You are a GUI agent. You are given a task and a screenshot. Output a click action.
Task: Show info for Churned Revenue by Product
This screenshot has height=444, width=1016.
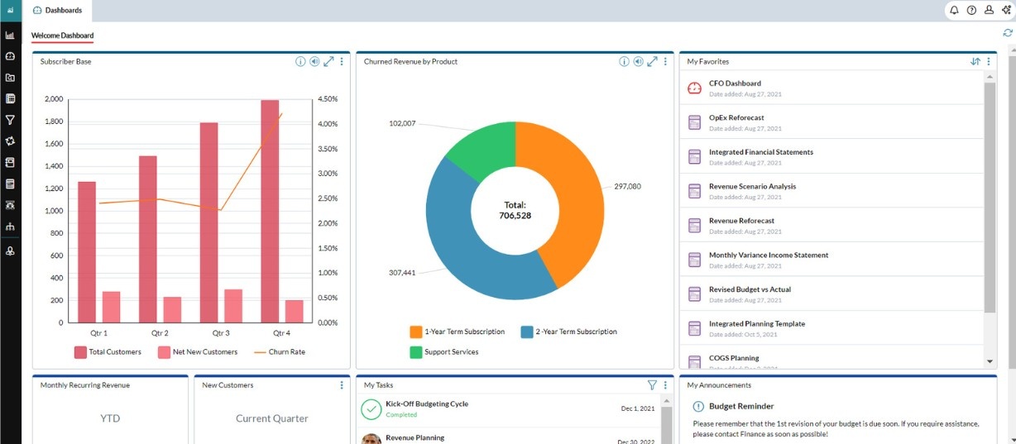625,61
